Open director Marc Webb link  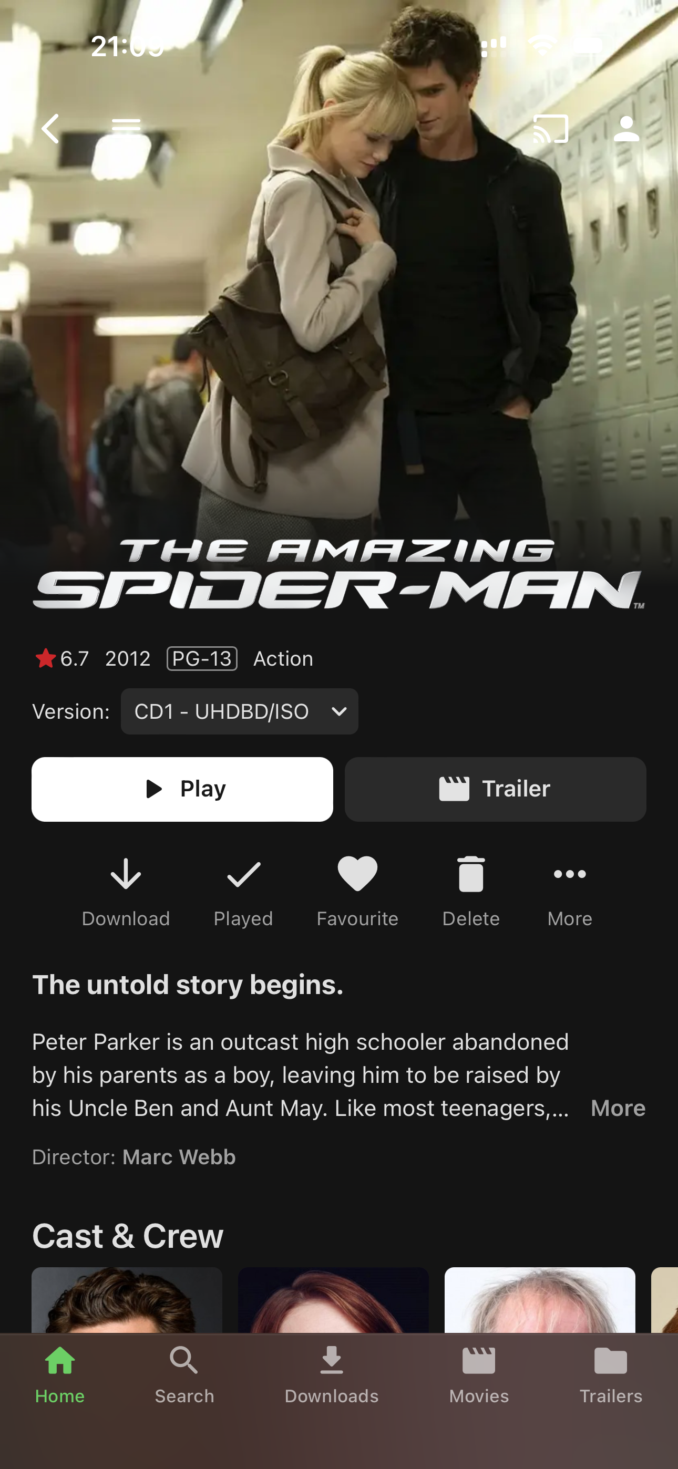(x=179, y=1157)
